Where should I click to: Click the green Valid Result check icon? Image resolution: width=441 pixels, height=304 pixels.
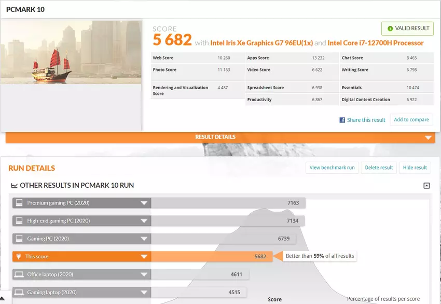pyautogui.click(x=390, y=29)
